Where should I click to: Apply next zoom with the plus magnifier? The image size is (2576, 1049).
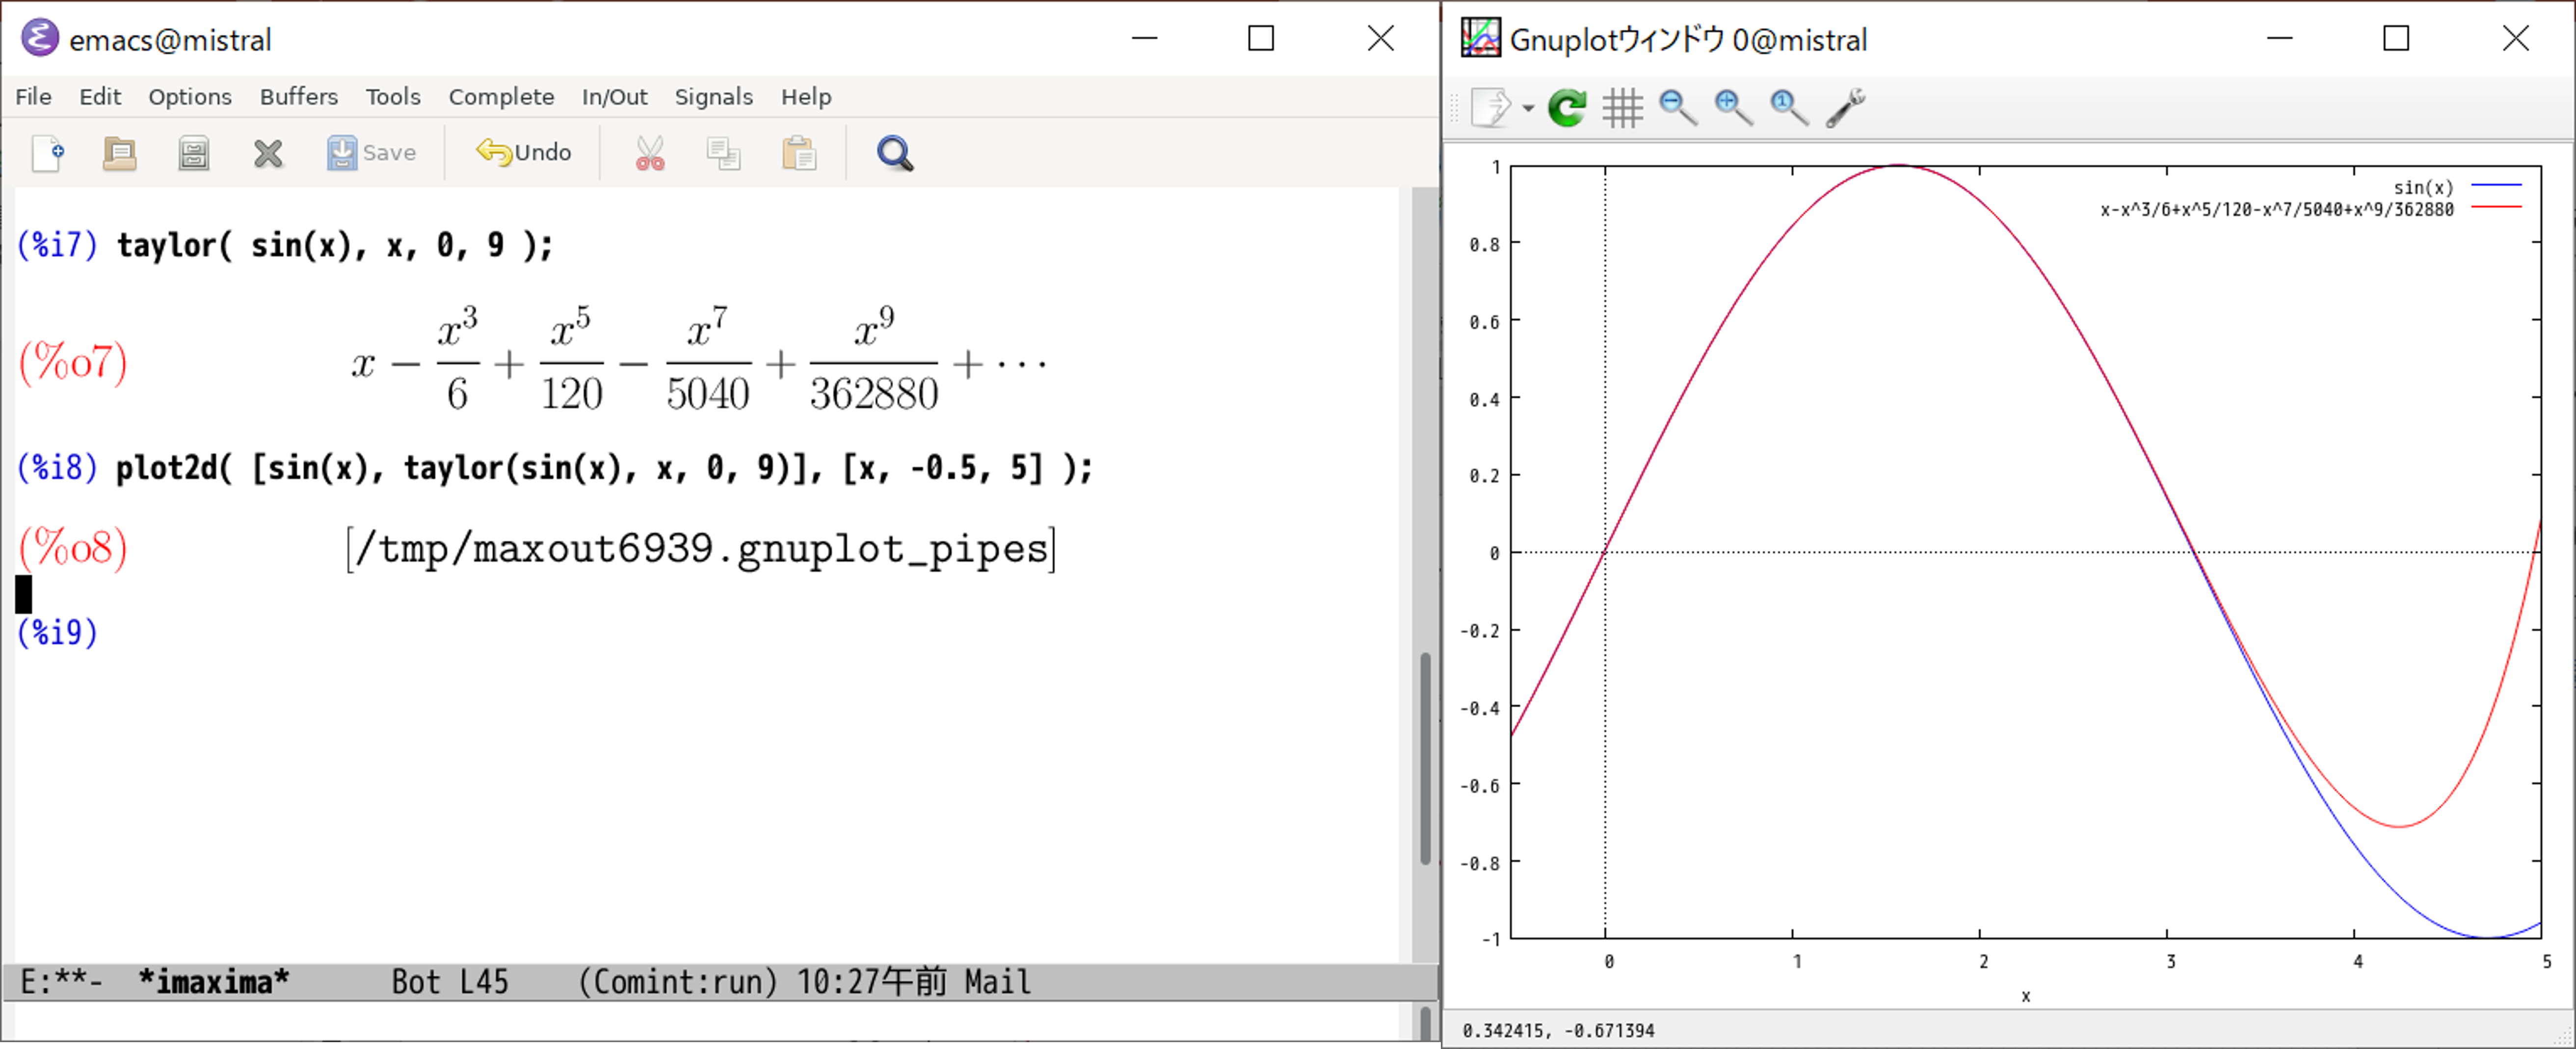point(1733,107)
